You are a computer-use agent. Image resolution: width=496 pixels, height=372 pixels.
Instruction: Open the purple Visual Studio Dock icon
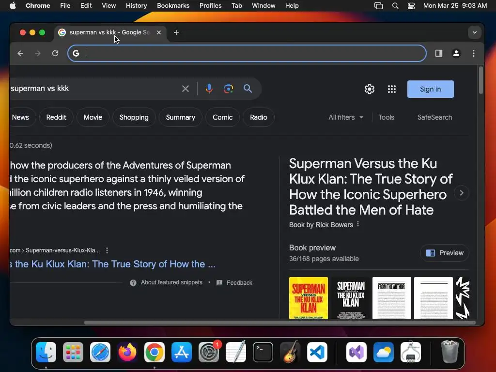pyautogui.click(x=356, y=352)
